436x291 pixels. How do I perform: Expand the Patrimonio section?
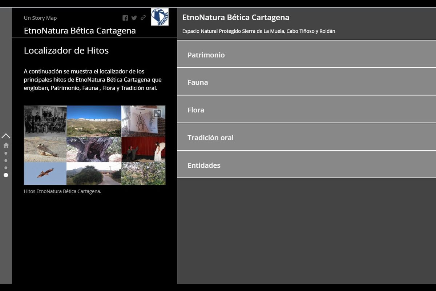tap(306, 55)
